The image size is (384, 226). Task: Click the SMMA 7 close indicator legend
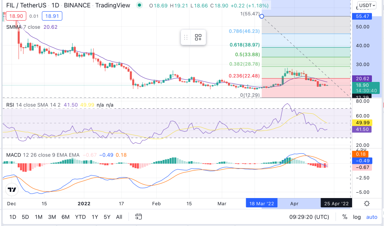[x=23, y=27]
